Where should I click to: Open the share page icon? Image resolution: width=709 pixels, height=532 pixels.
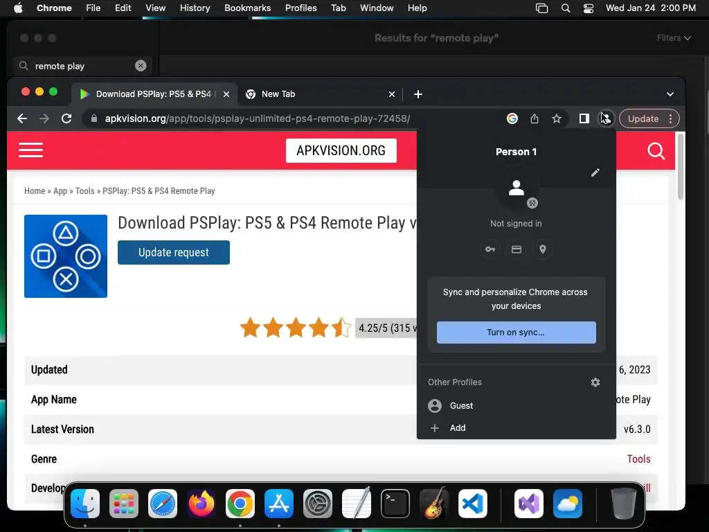click(535, 118)
